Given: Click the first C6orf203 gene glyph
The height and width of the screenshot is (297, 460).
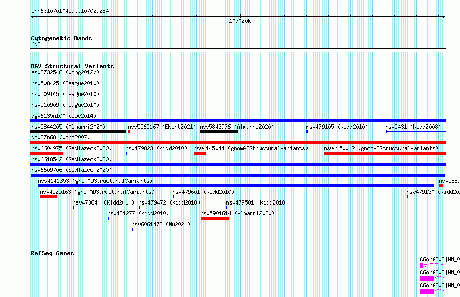Looking at the screenshot, I should pos(433,265).
